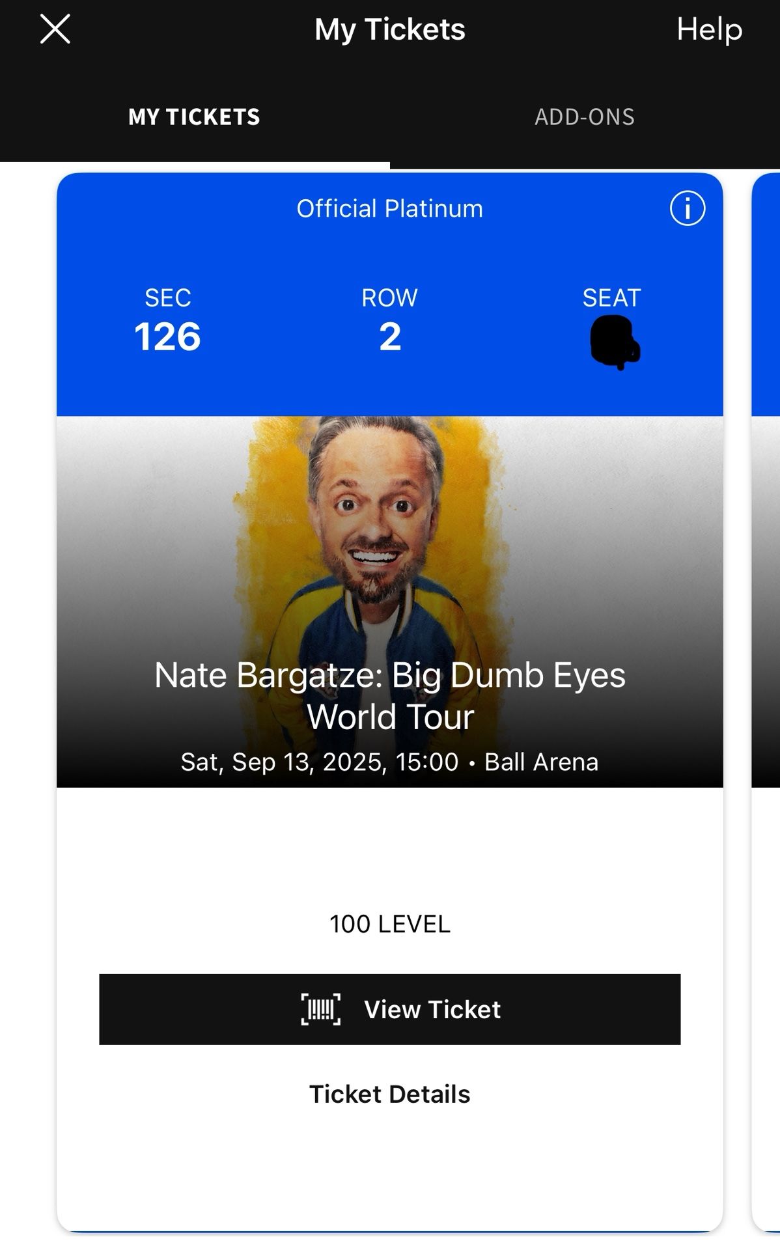Tap the Official Platinum info icon
Image resolution: width=780 pixels, height=1250 pixels.
[687, 208]
